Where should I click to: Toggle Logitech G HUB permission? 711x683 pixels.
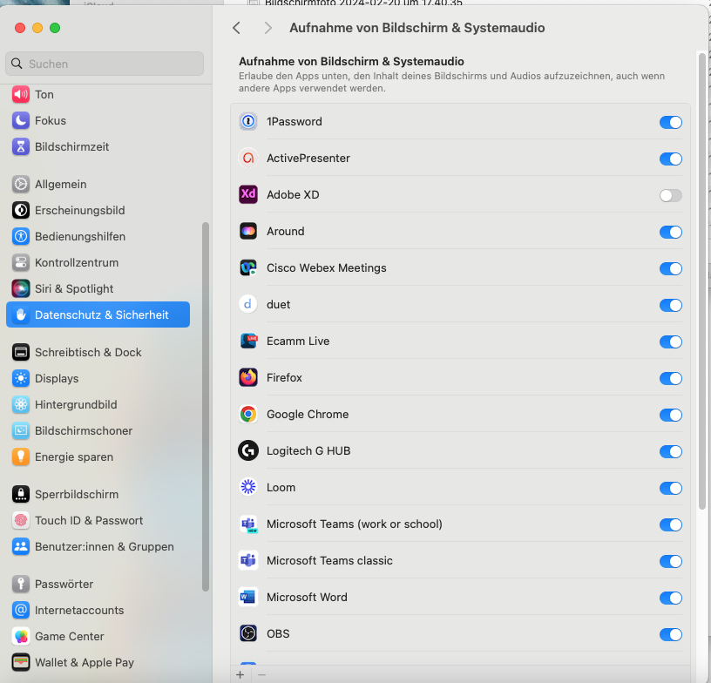click(671, 452)
